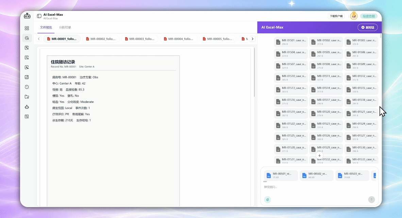
Task: Click the 分化程度: Moderate text in document
Action: (x=81, y=102)
